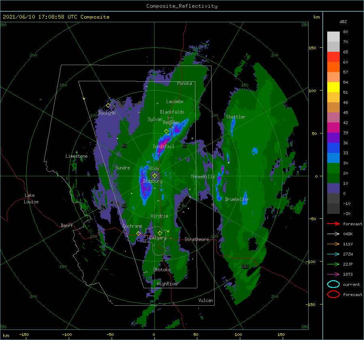Select the slate purple 0–10 dBZ swatch

coord(333,188)
